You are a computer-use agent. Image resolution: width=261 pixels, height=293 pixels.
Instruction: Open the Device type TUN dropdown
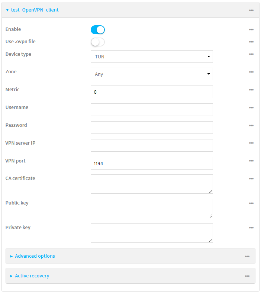click(x=152, y=57)
